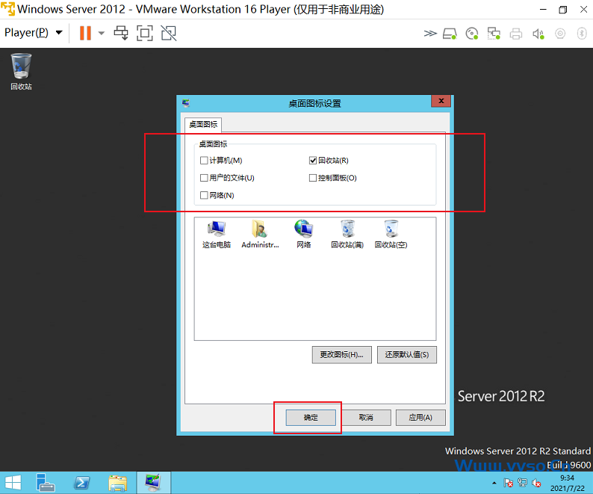Enter full screen mode in VMware toolbar
The width and height of the screenshot is (593, 494).
click(144, 33)
